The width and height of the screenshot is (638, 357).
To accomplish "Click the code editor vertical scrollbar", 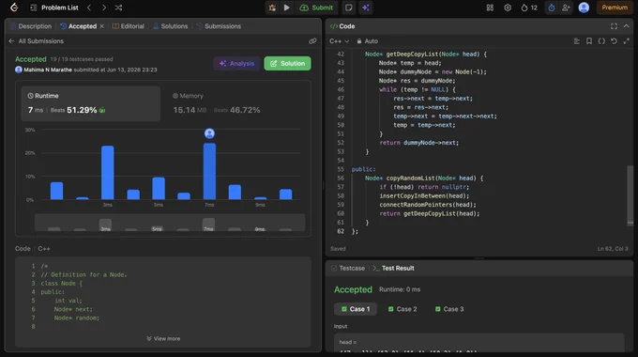I will pos(630,194).
